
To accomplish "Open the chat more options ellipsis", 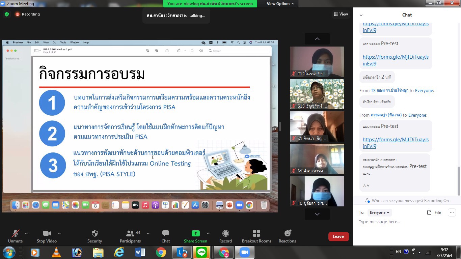I will point(452,212).
